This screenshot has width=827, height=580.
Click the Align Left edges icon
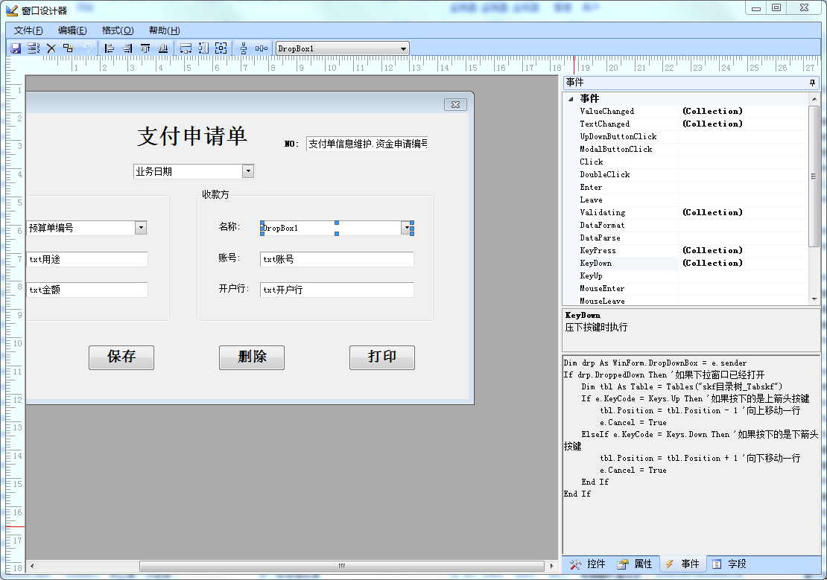coord(110,48)
